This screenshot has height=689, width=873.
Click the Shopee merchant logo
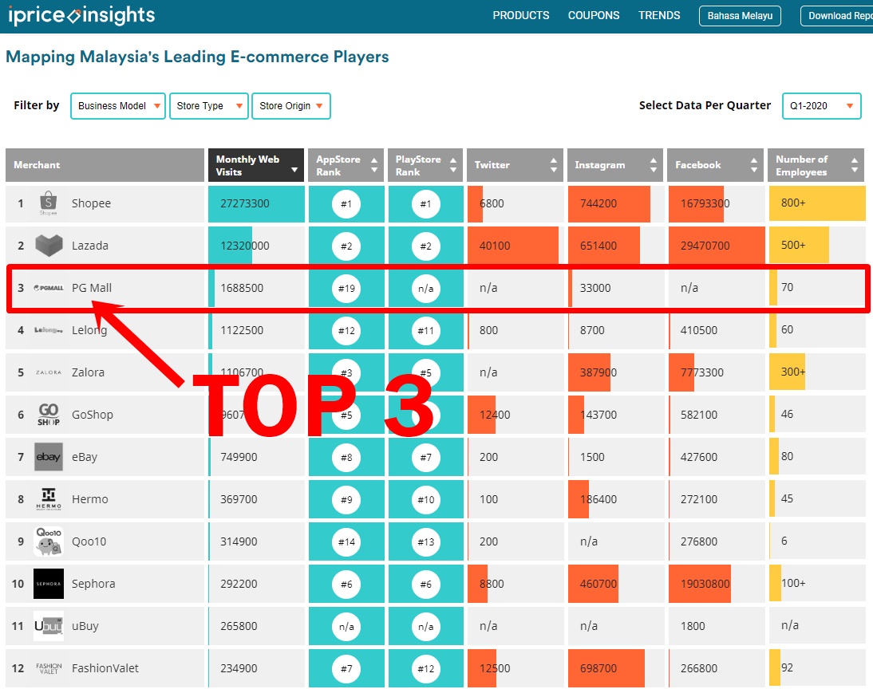pos(49,203)
